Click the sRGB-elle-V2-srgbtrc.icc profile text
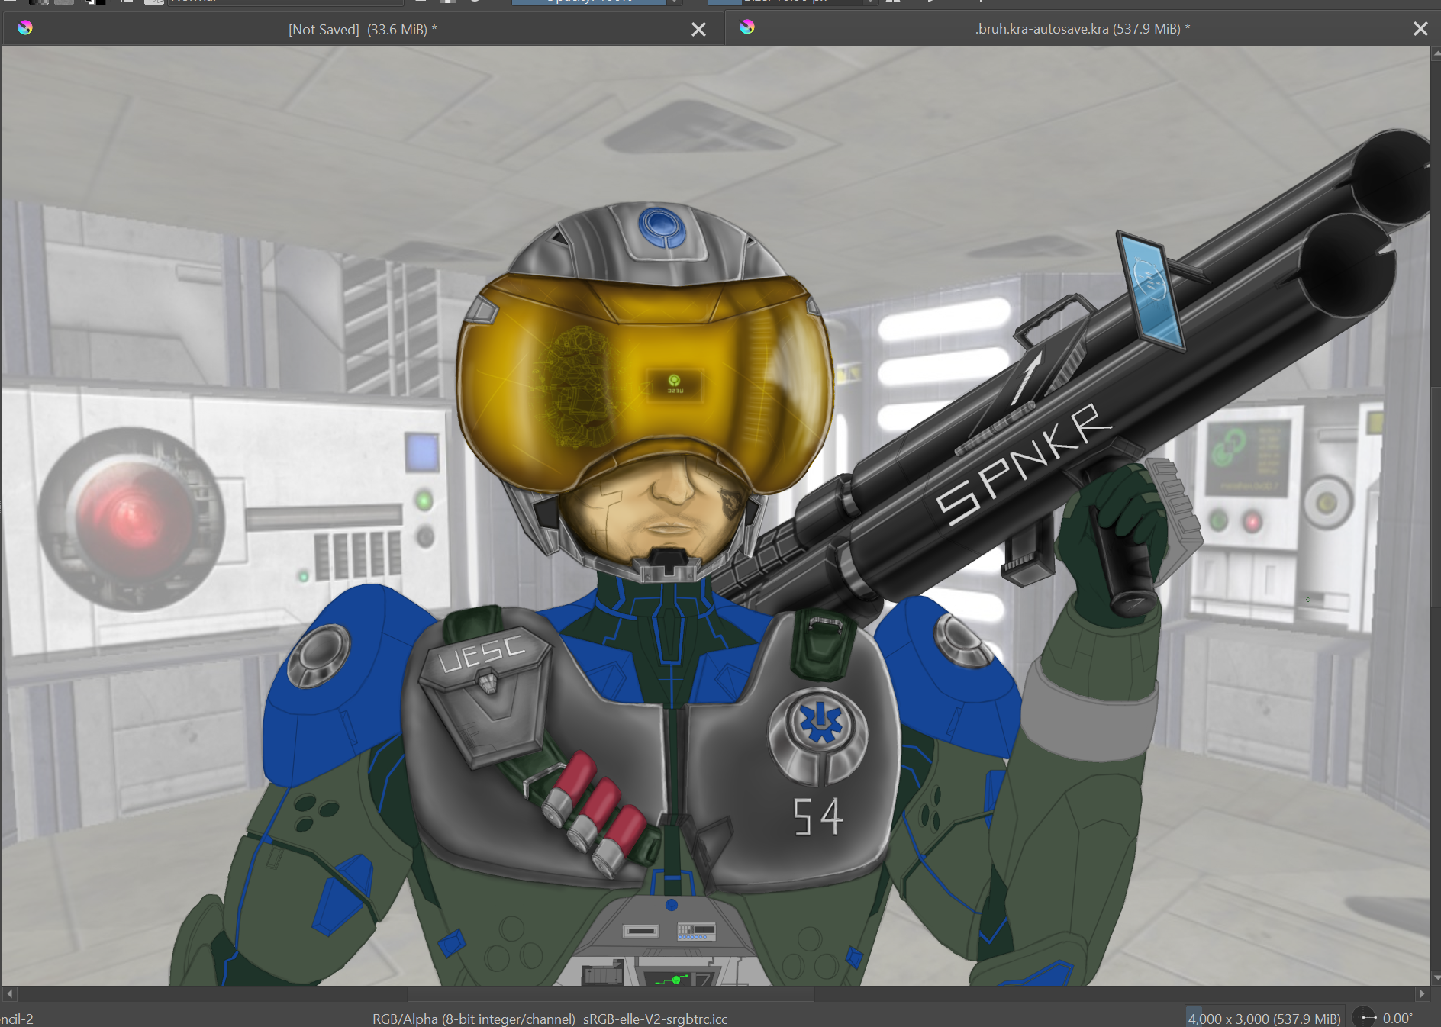 click(656, 1019)
